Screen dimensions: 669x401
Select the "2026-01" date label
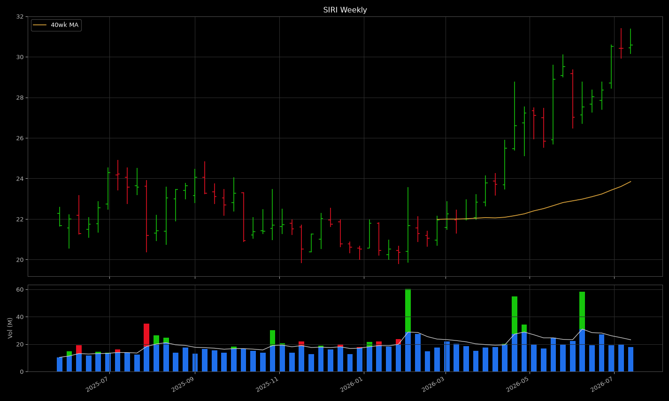[352, 384]
